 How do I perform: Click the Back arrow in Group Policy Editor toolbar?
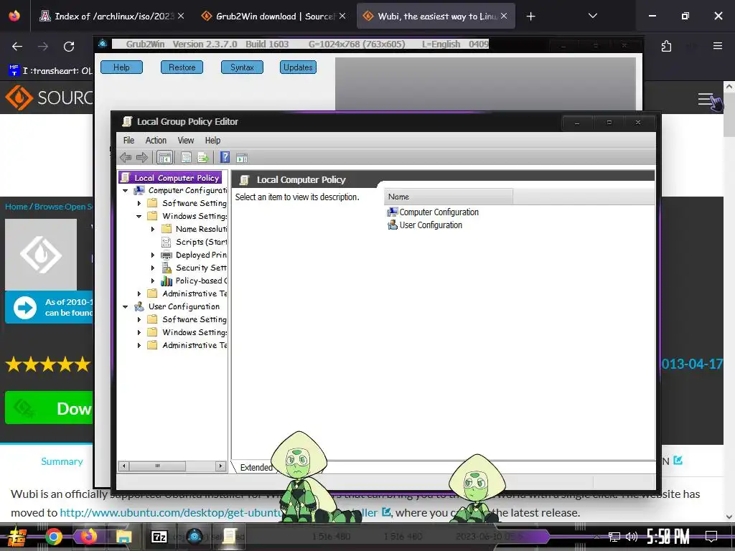pyautogui.click(x=126, y=157)
